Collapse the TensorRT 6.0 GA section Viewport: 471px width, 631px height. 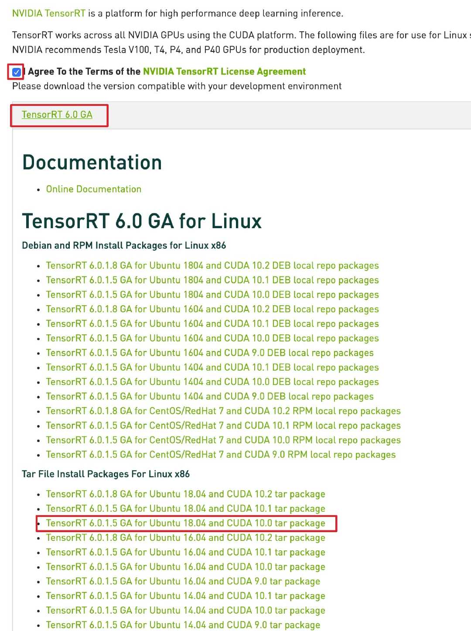tap(57, 115)
